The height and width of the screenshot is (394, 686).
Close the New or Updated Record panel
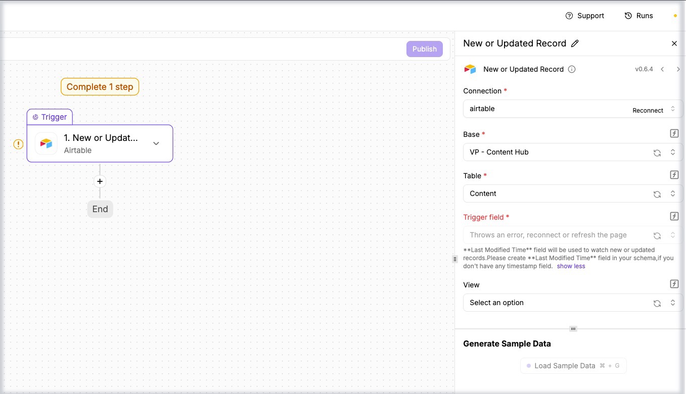pyautogui.click(x=674, y=43)
